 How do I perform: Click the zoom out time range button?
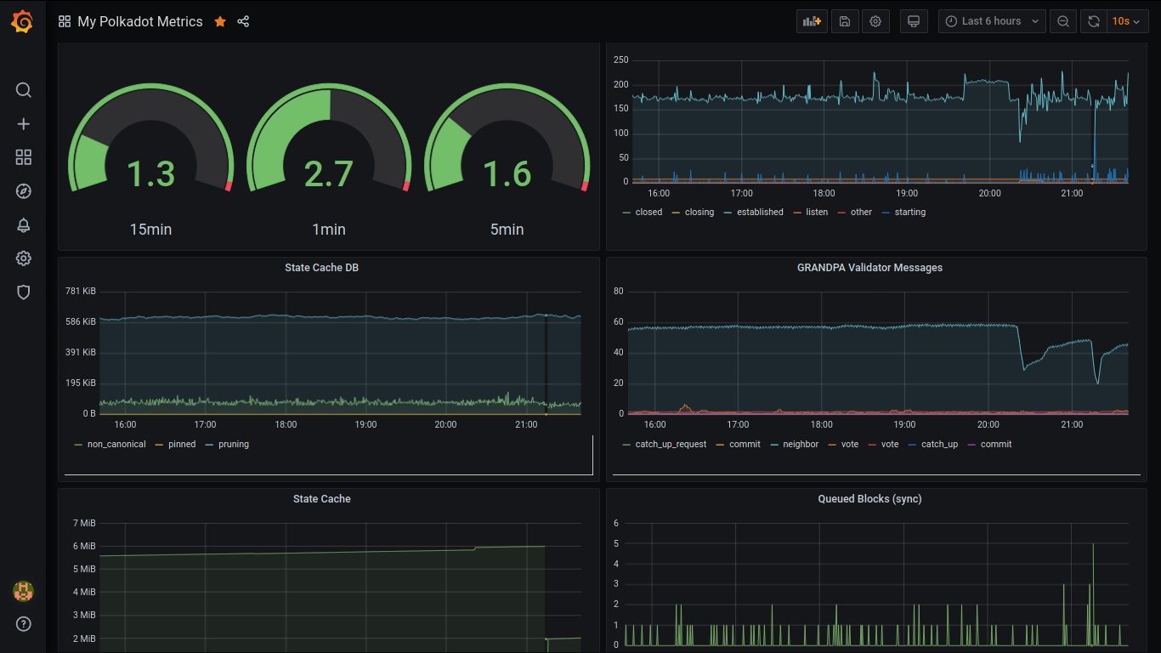(1062, 21)
